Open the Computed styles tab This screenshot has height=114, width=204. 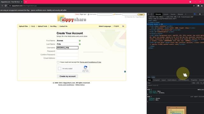click(x=157, y=80)
